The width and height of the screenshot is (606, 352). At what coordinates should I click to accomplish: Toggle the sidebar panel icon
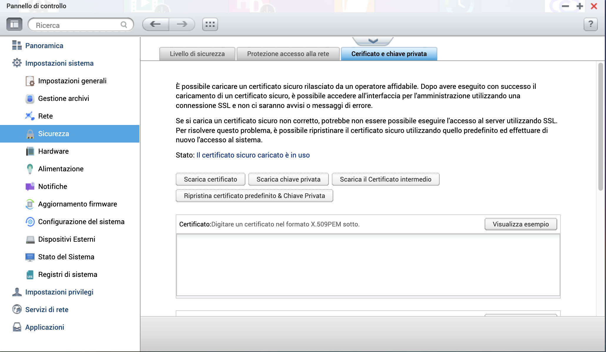14,24
